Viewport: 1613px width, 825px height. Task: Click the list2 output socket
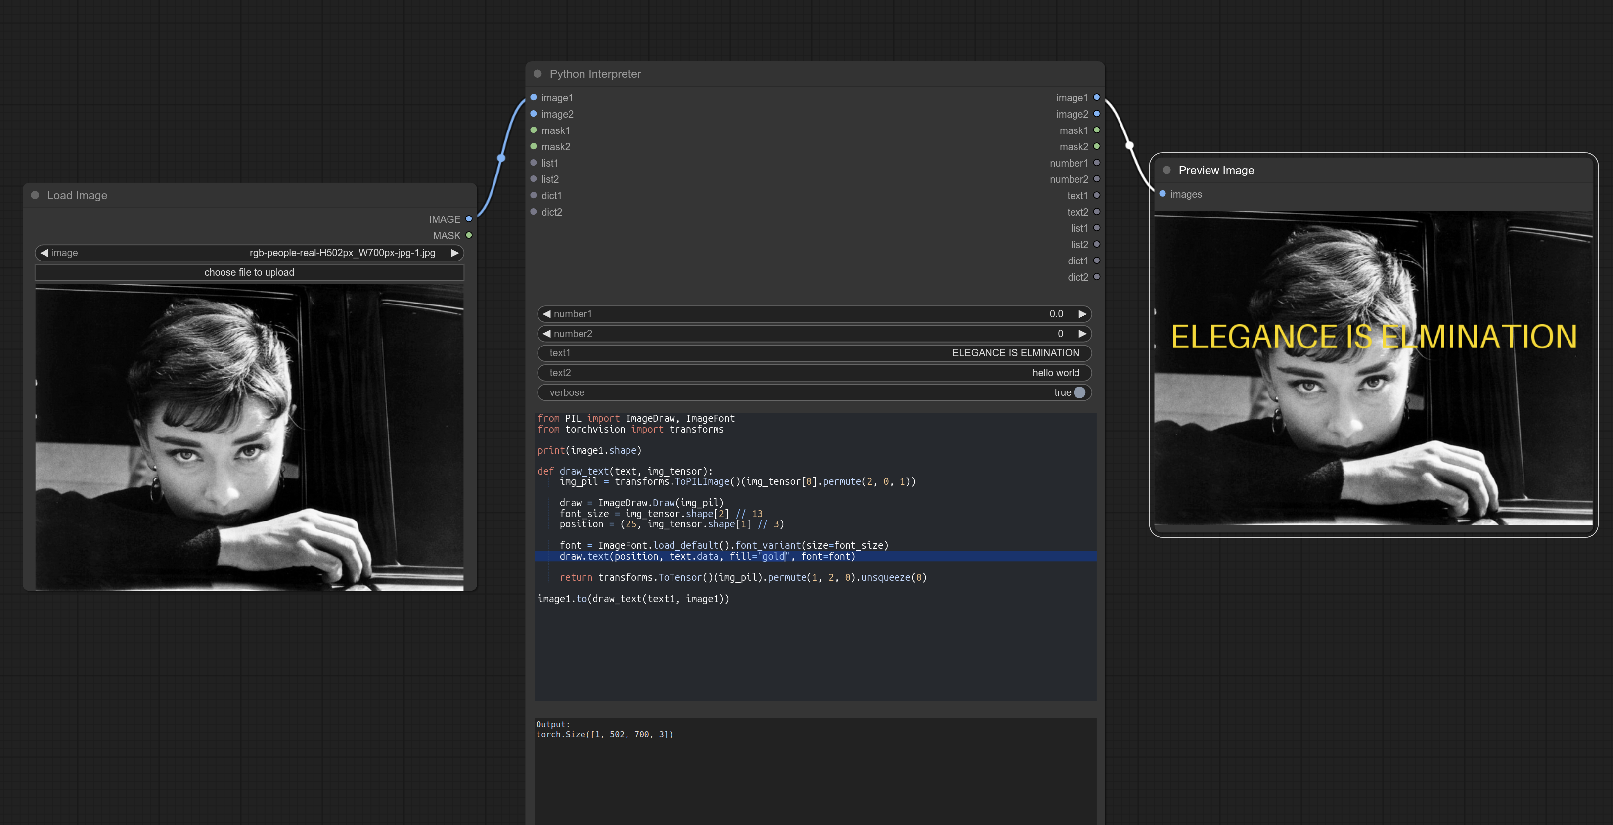(x=1096, y=244)
